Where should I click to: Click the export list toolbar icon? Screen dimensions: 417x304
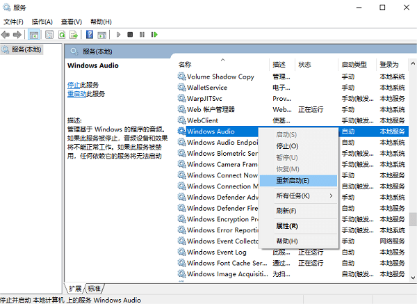click(x=74, y=34)
